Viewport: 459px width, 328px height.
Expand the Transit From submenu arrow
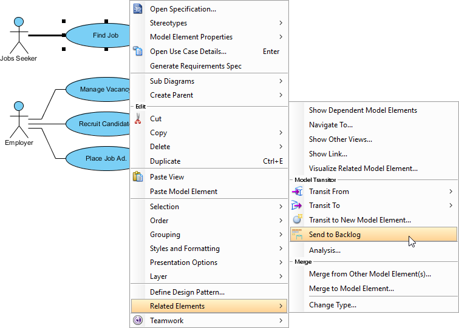(450, 191)
